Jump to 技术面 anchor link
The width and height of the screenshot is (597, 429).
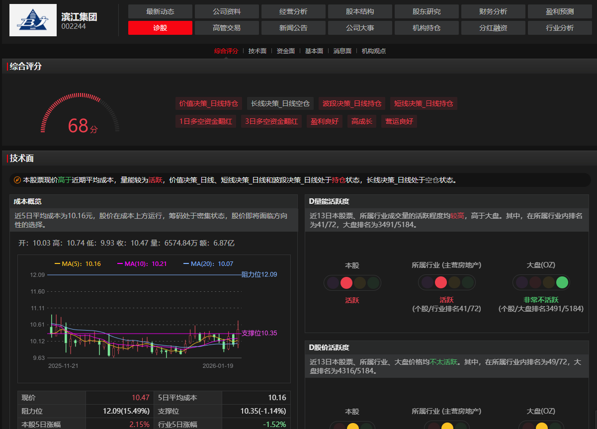(257, 51)
